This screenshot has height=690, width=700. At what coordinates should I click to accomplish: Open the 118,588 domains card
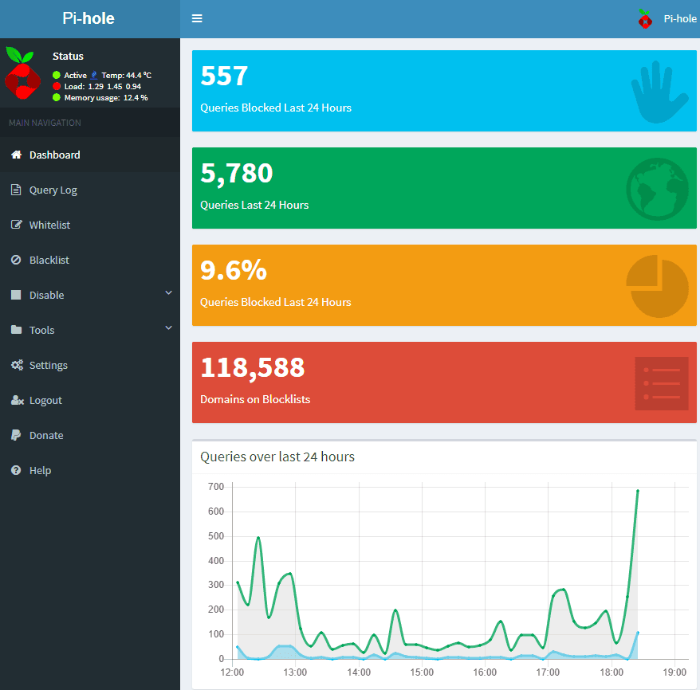point(444,382)
